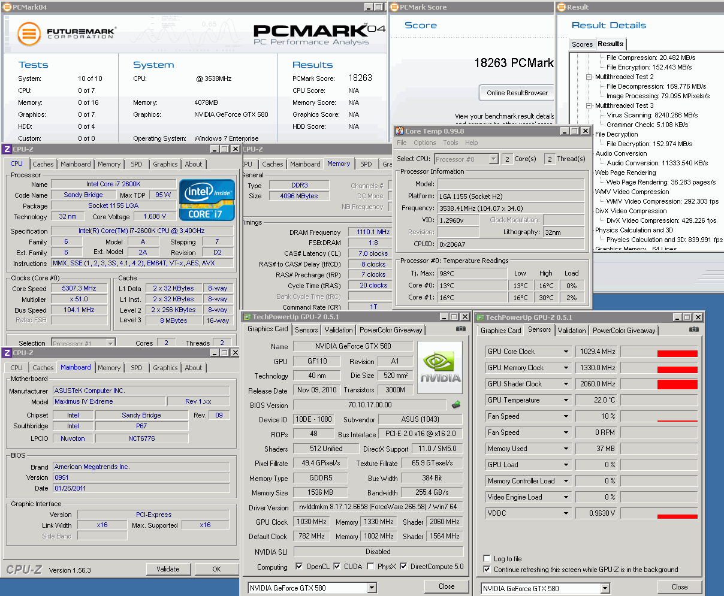724x596 pixels.
Task: Click the Intel Core i7 inside logo
Action: (x=207, y=201)
